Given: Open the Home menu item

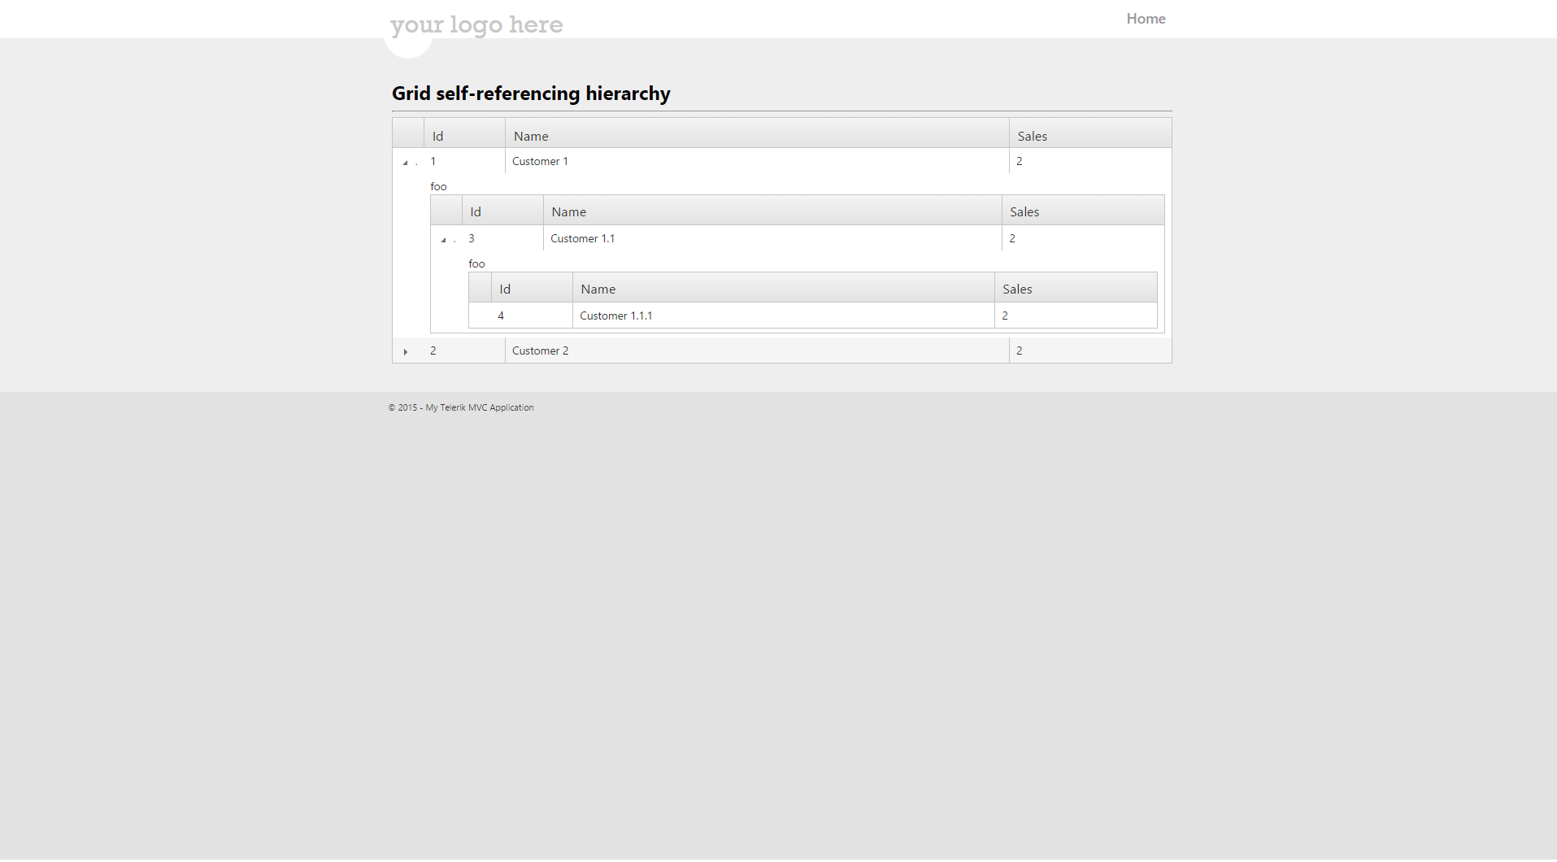Looking at the screenshot, I should 1146,19.
